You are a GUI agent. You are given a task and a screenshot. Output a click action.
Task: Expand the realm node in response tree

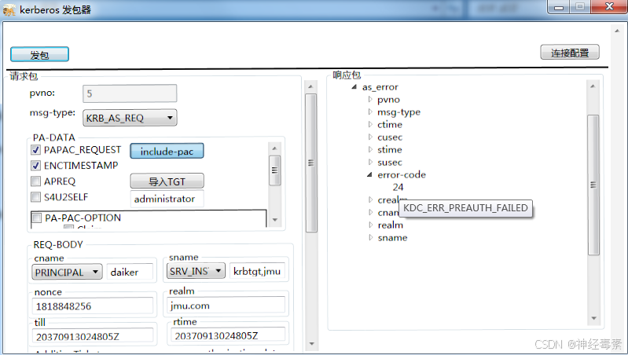370,225
